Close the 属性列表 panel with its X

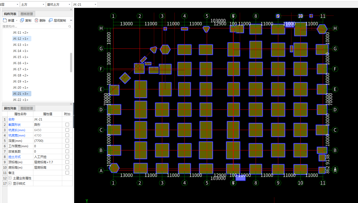coord(71,104)
